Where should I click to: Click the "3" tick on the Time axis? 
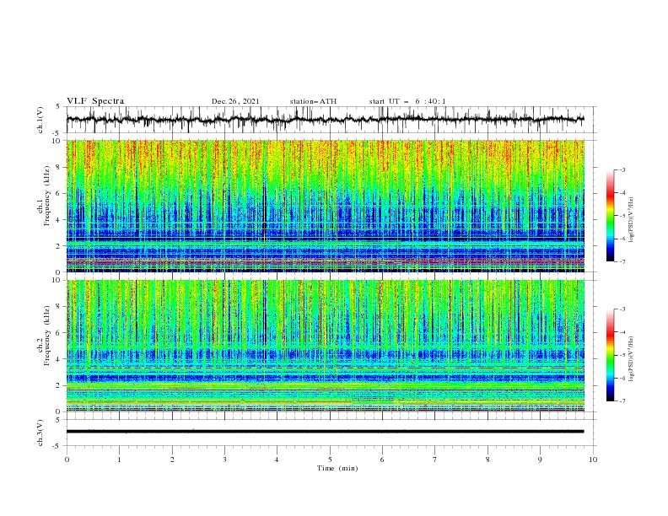click(x=224, y=460)
